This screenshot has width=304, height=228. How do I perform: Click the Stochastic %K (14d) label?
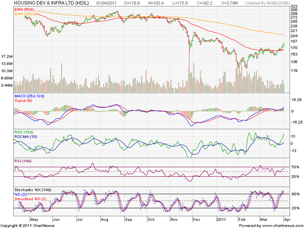coord(33,190)
